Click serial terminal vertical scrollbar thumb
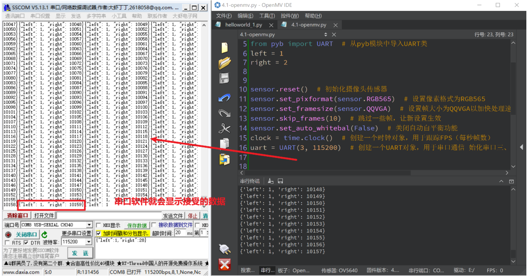 [x=513, y=254]
